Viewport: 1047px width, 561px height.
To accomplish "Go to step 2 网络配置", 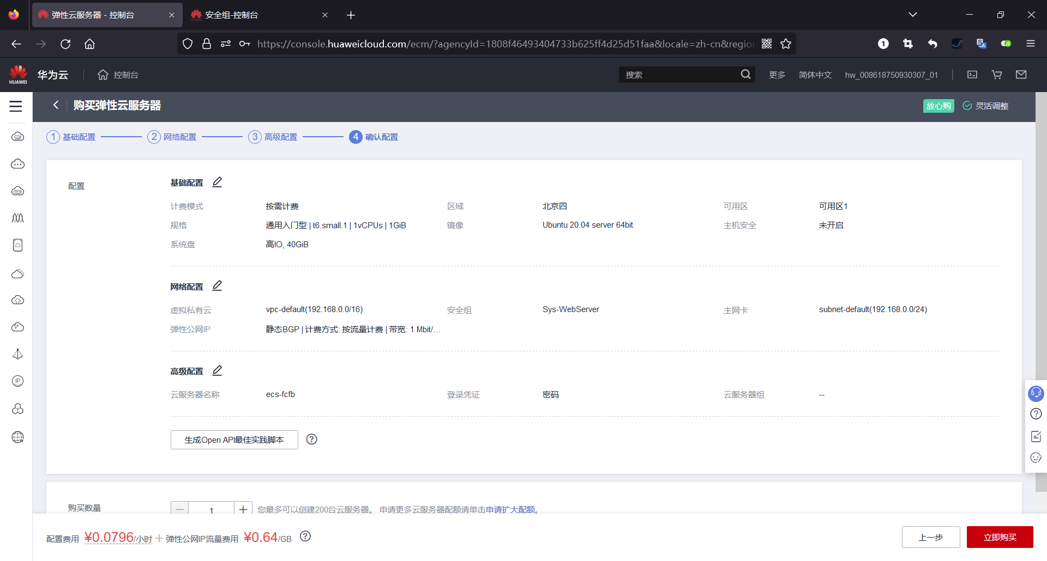I will click(172, 137).
